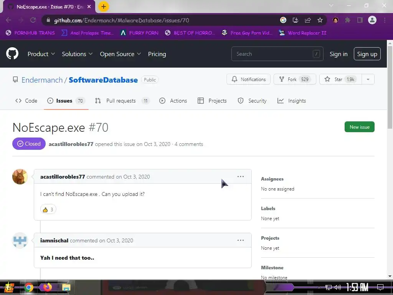This screenshot has width=393, height=295.
Task: Click the browser back arrow
Action: [8, 20]
